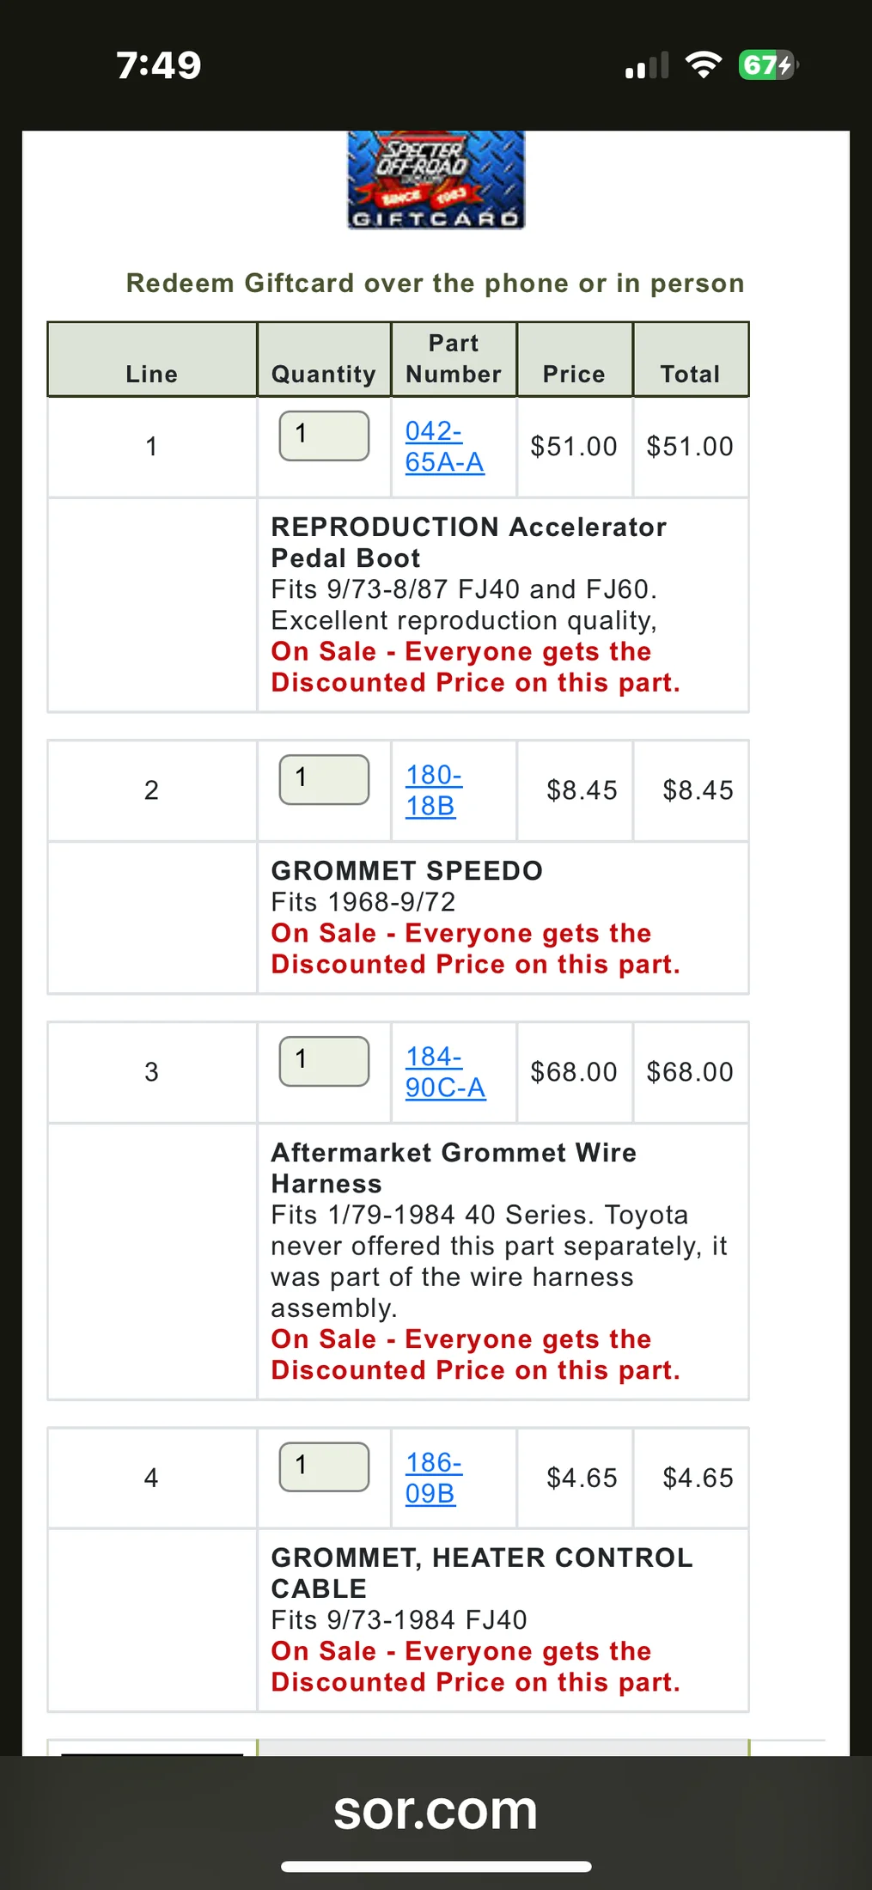This screenshot has width=872, height=1890.
Task: Tap the GROMMET SPEEDO description title
Action: tap(406, 870)
